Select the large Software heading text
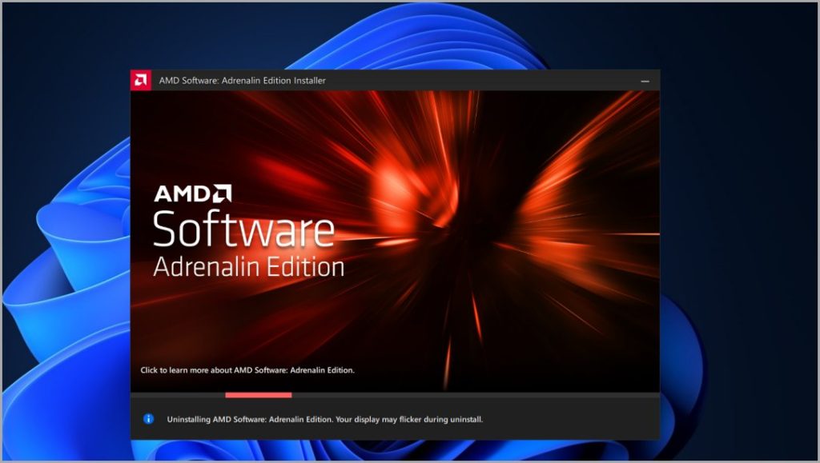Screen dimensions: 820x463 click(243, 230)
